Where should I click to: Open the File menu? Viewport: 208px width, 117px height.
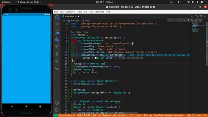click(56, 12)
